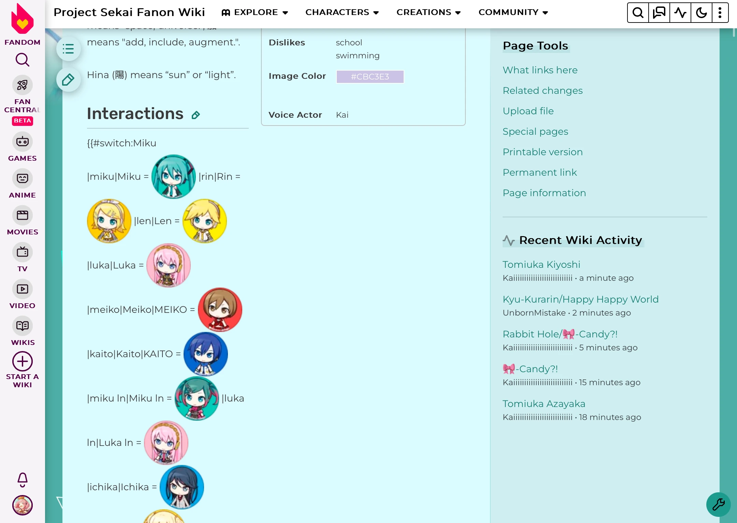Open the recent activity pulse icon
This screenshot has width=737, height=523.
[680, 13]
